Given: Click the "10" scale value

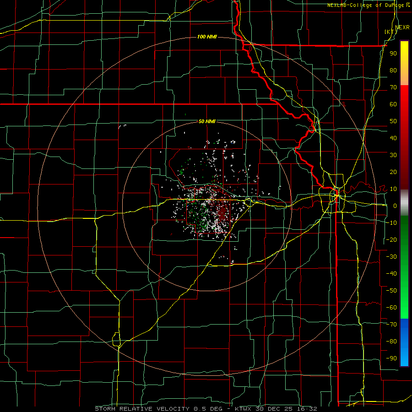Looking at the screenshot, I should [393, 189].
